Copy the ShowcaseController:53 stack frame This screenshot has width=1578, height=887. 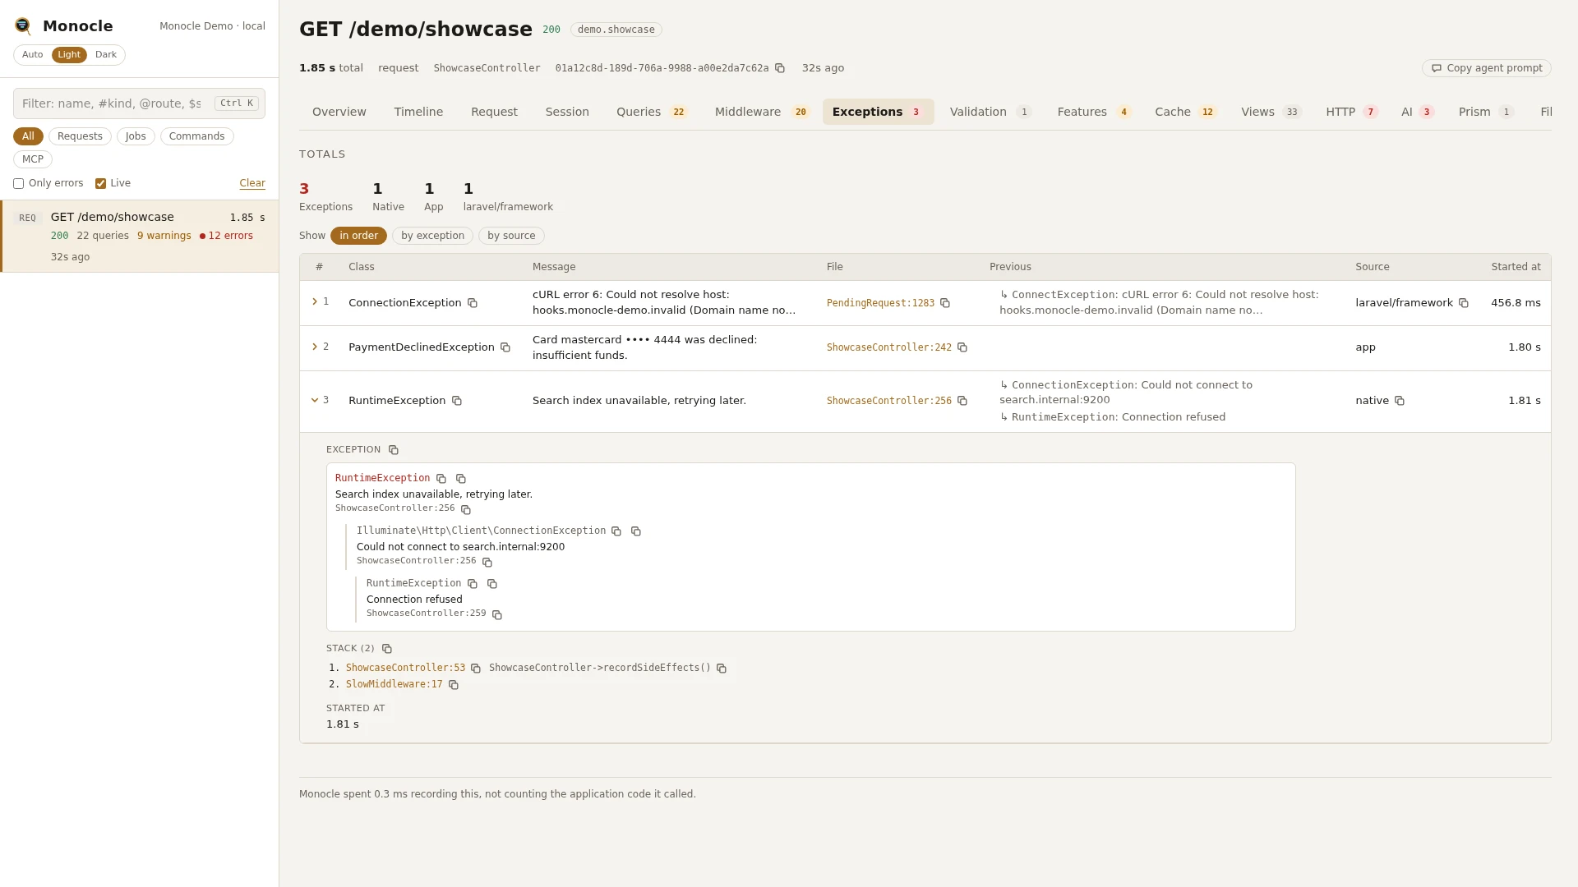click(x=476, y=669)
